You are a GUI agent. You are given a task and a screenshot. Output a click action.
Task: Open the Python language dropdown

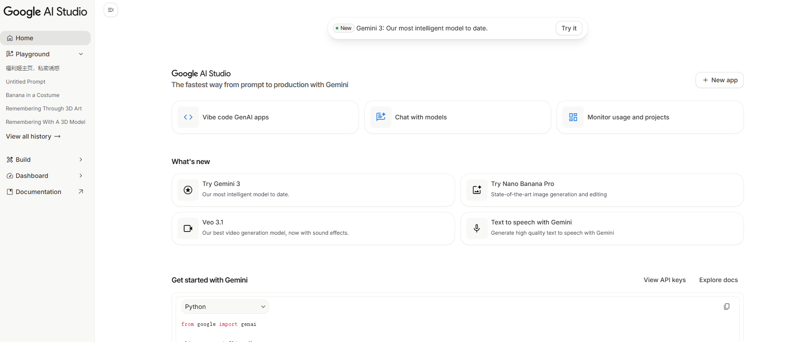pos(225,307)
